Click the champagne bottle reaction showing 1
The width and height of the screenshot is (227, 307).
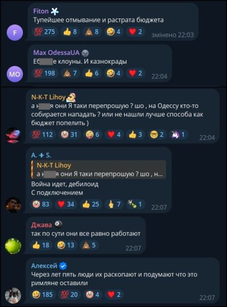(x=135, y=204)
